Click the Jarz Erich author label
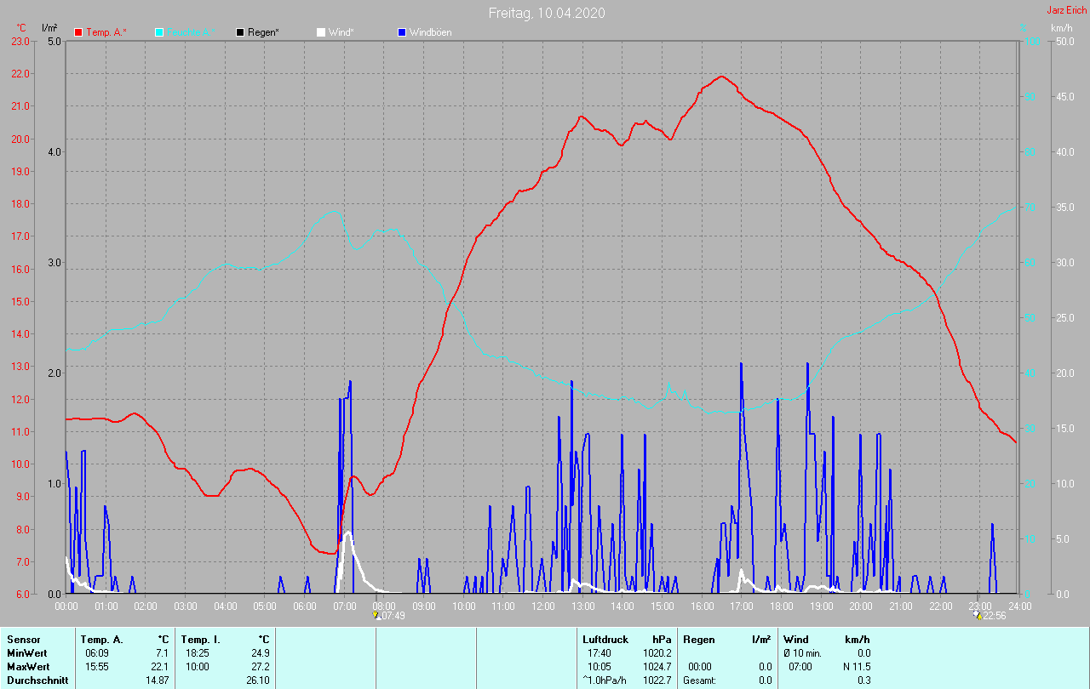This screenshot has width=1090, height=689. point(1066,10)
